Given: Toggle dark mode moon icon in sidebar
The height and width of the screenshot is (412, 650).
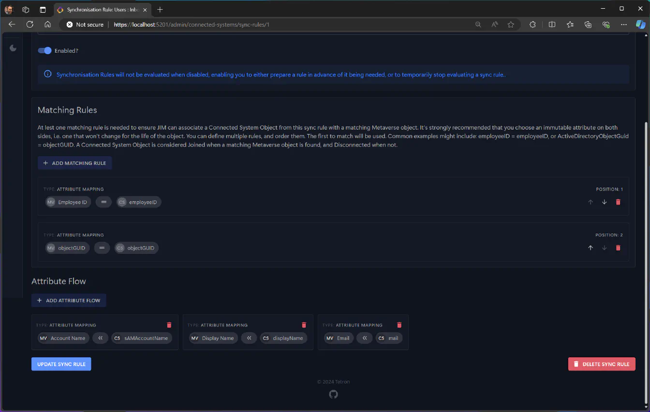Looking at the screenshot, I should (x=13, y=48).
